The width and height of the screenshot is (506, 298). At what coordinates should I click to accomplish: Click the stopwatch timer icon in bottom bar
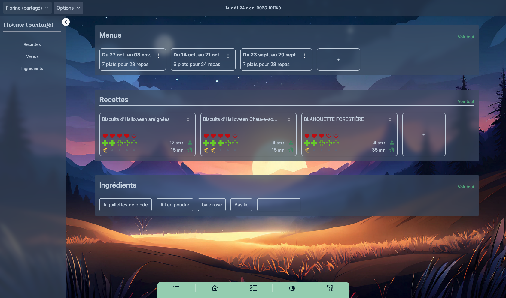point(292,288)
